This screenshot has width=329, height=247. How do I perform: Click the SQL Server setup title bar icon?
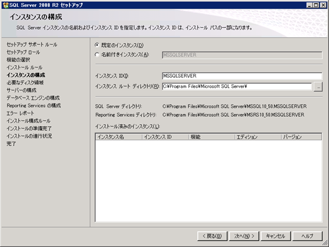6,5
